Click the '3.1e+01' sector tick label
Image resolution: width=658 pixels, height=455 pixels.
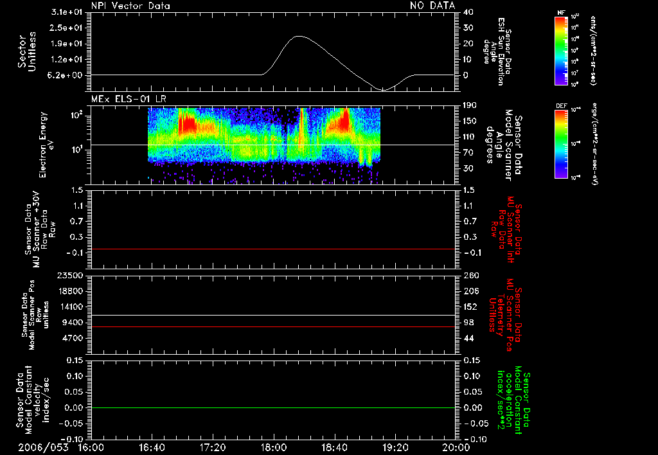[x=67, y=12]
